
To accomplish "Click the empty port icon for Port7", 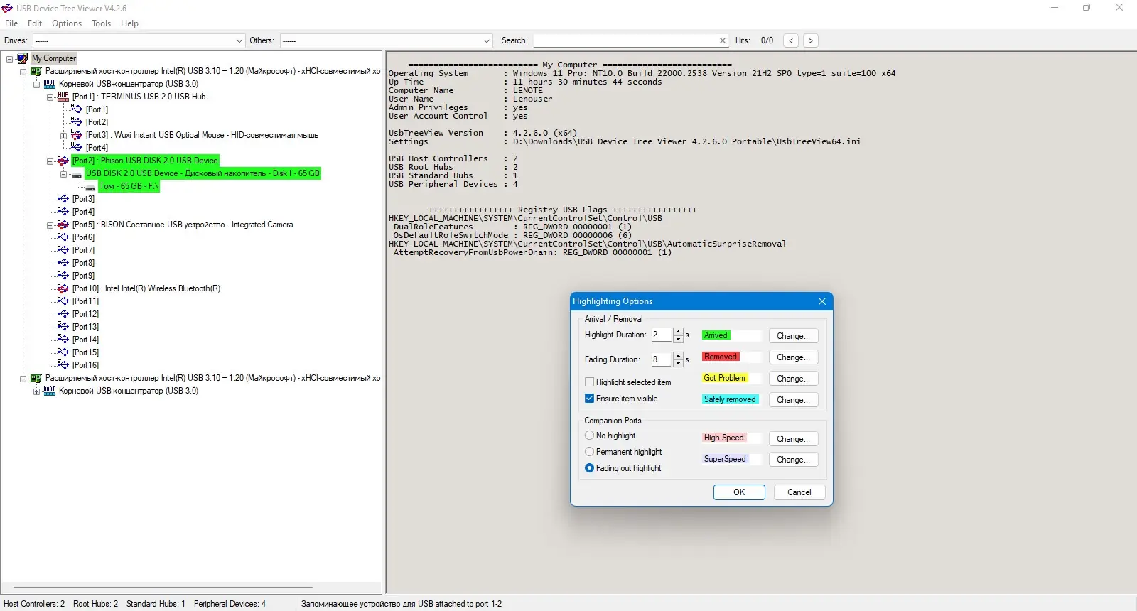I will coord(63,250).
